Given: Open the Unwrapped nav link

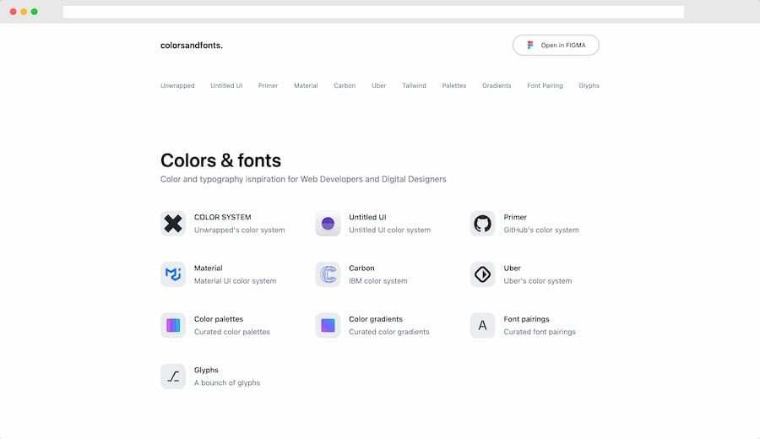Looking at the screenshot, I should click(177, 86).
